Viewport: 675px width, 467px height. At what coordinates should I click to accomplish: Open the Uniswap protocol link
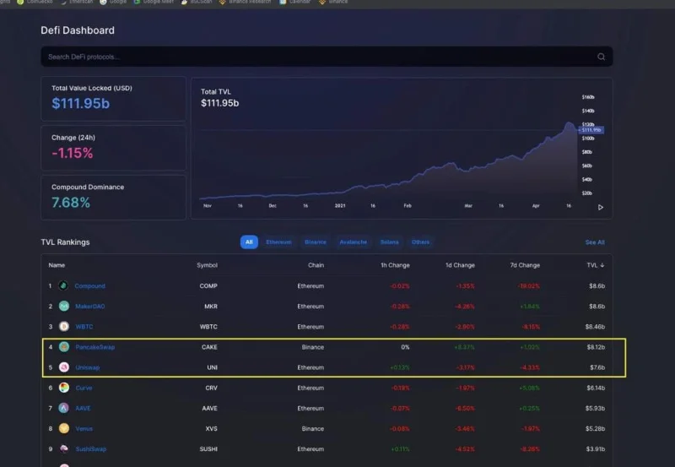pyautogui.click(x=88, y=367)
